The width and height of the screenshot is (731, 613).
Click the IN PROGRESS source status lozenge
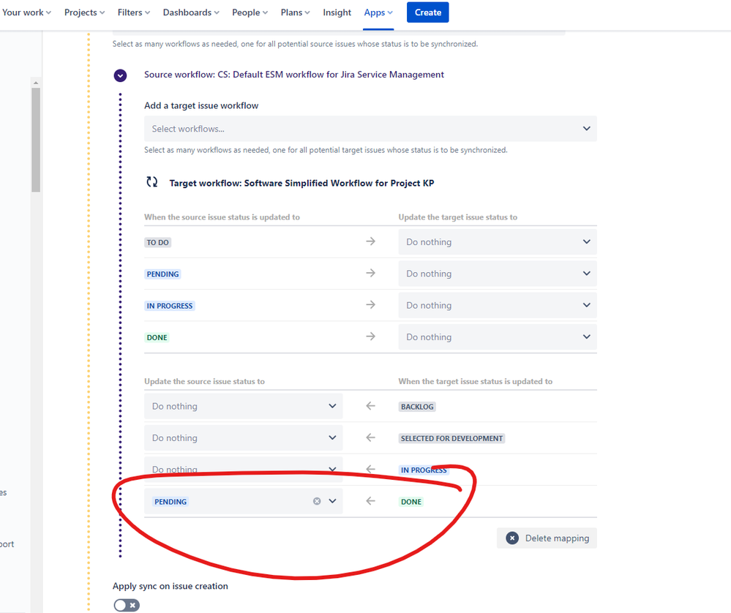tap(170, 306)
